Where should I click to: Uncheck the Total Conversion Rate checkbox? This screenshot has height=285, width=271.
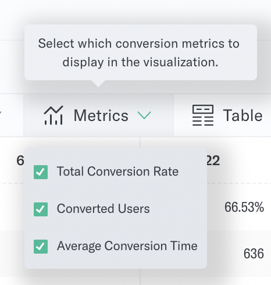[x=41, y=172]
